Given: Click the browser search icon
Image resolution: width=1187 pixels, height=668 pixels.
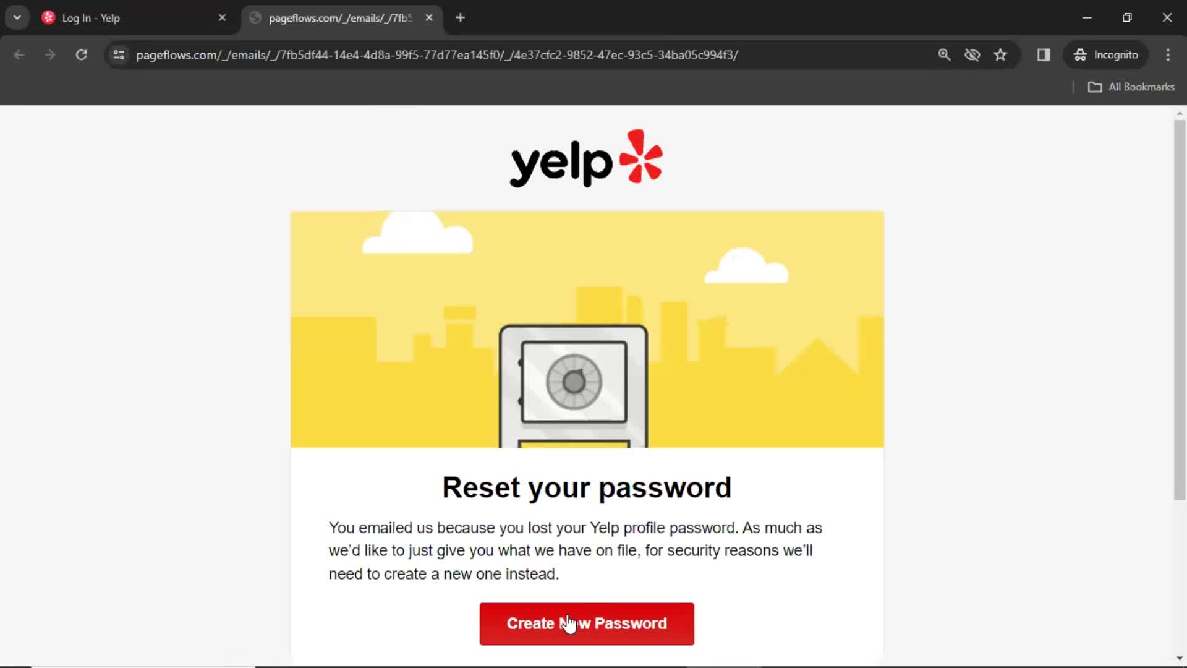Looking at the screenshot, I should [944, 54].
